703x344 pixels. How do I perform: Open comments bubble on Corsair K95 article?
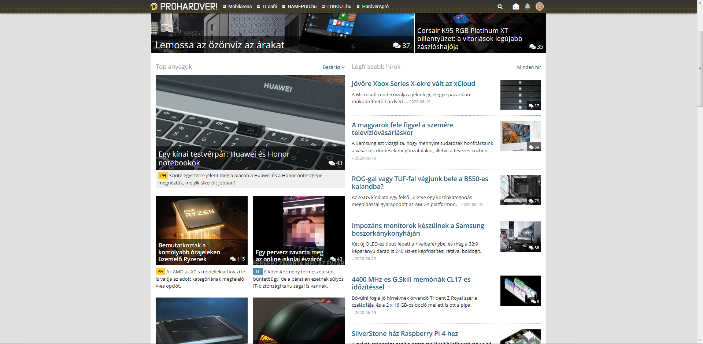(536, 47)
